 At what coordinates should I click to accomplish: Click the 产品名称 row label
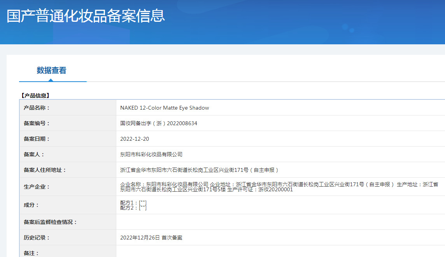tap(36, 108)
